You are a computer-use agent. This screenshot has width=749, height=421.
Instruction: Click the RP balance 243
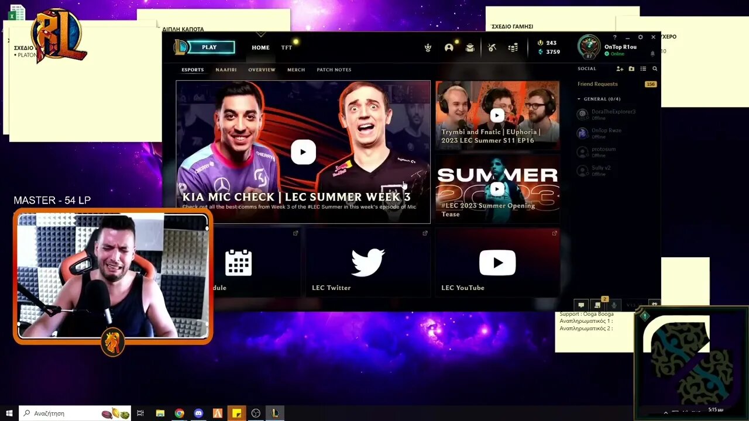547,43
